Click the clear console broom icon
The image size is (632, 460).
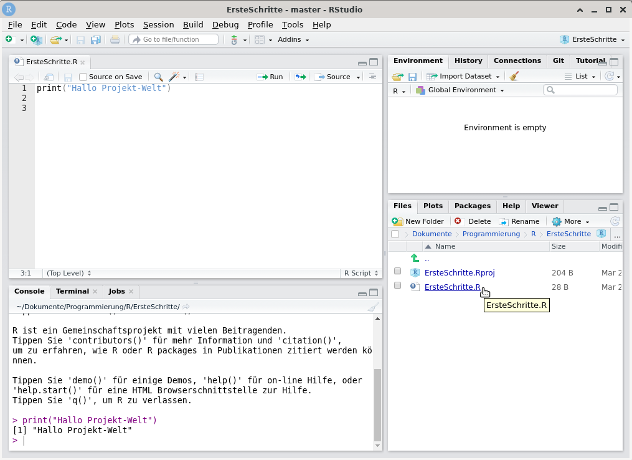point(373,307)
